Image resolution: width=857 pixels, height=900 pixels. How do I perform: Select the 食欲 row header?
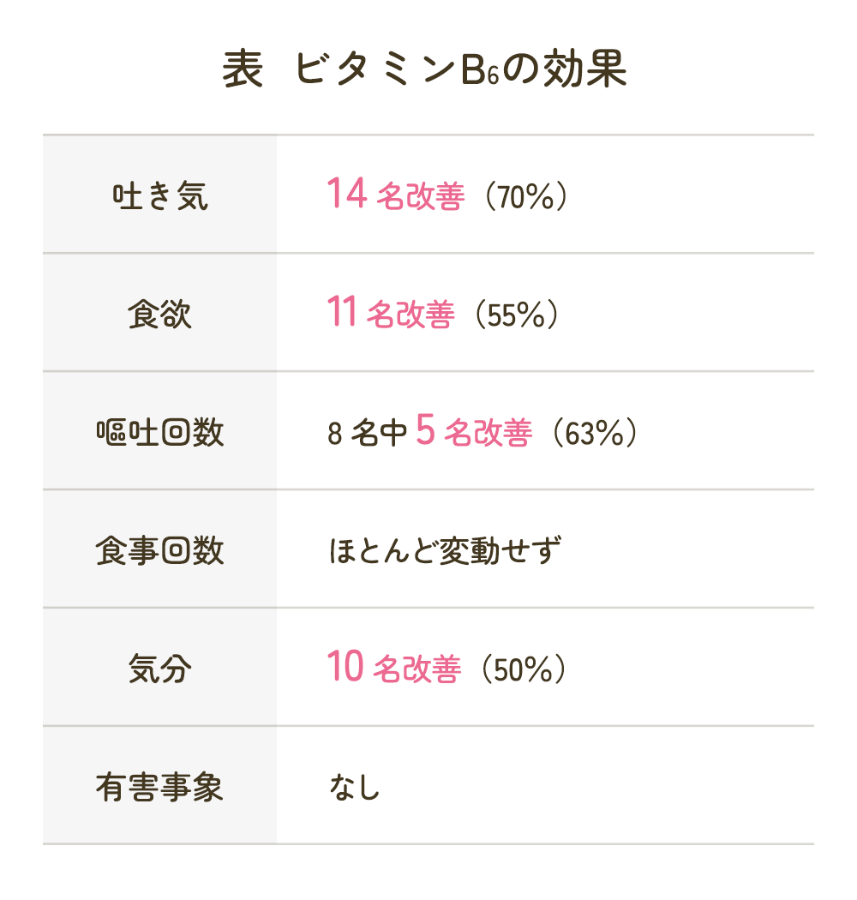[160, 315]
